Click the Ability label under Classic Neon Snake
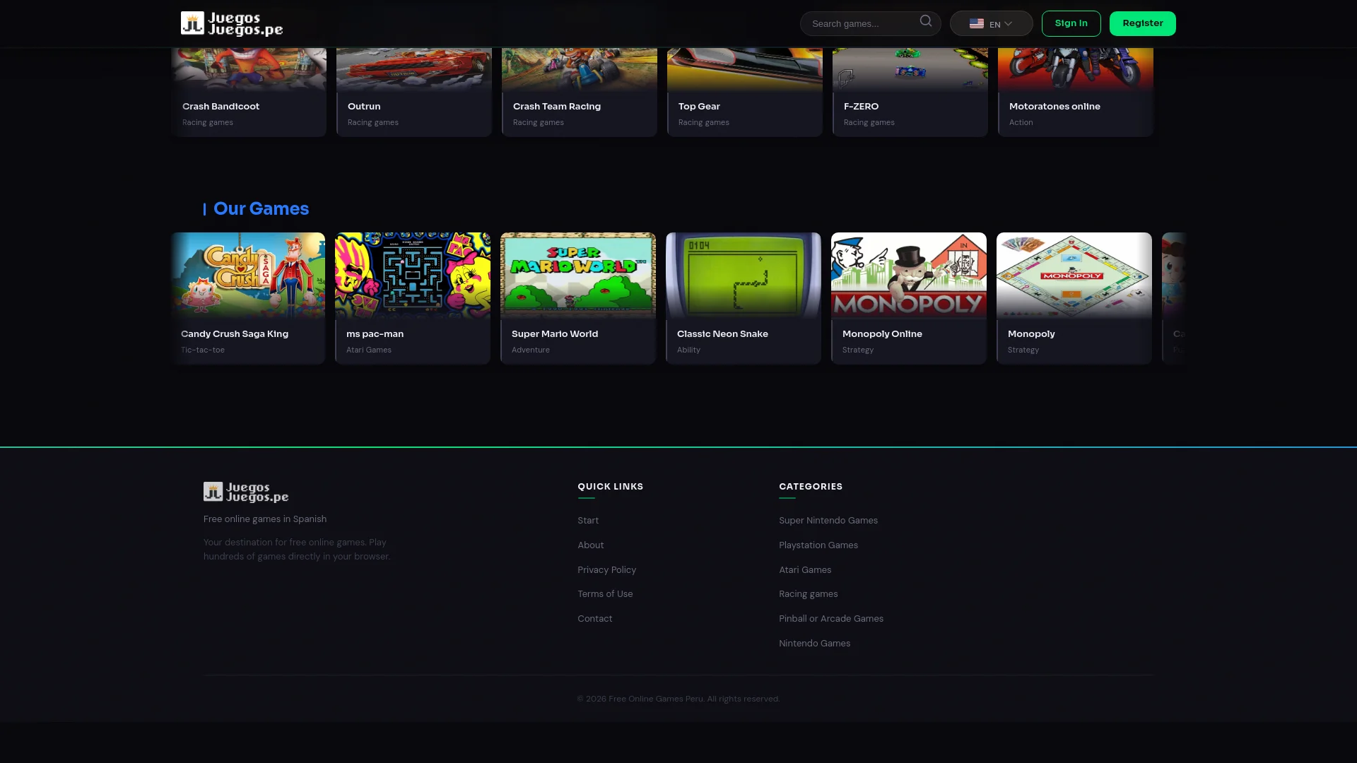Screen dimensions: 1357x763 [688, 350]
